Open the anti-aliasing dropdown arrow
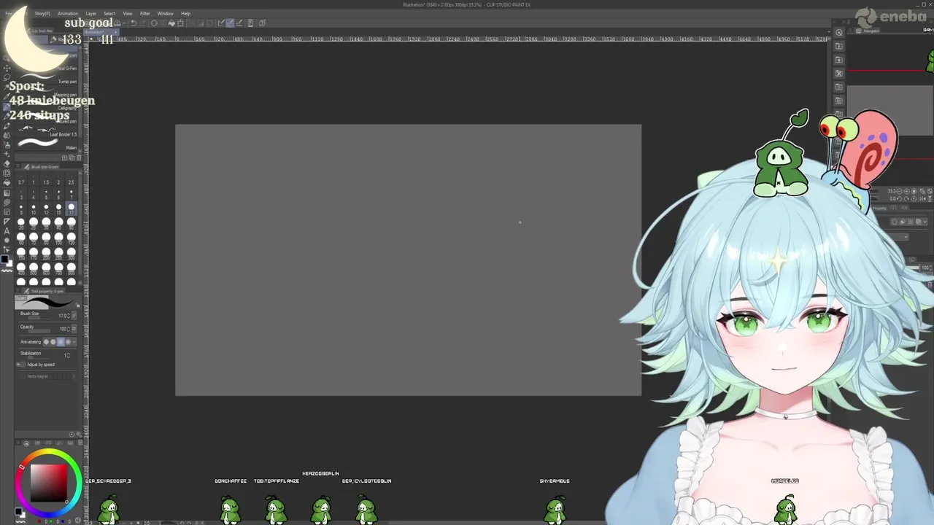 (74, 342)
